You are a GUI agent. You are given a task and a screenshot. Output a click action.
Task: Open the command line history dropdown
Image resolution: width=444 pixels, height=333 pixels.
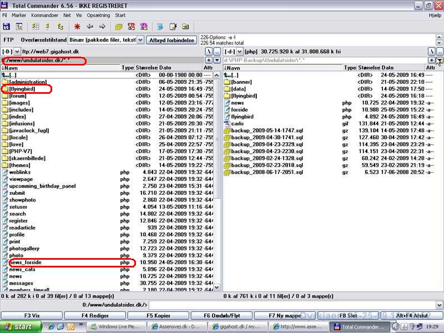pos(439,305)
